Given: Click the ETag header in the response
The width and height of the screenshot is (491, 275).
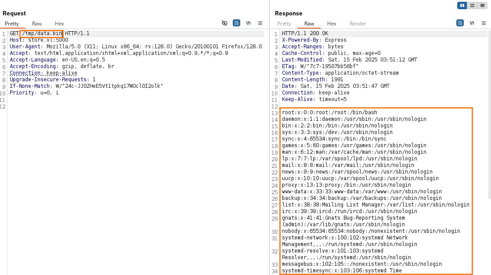Looking at the screenshot, I should pos(320,66).
